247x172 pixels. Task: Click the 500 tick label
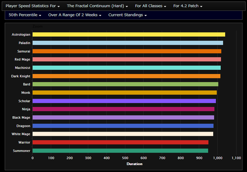[125, 158]
